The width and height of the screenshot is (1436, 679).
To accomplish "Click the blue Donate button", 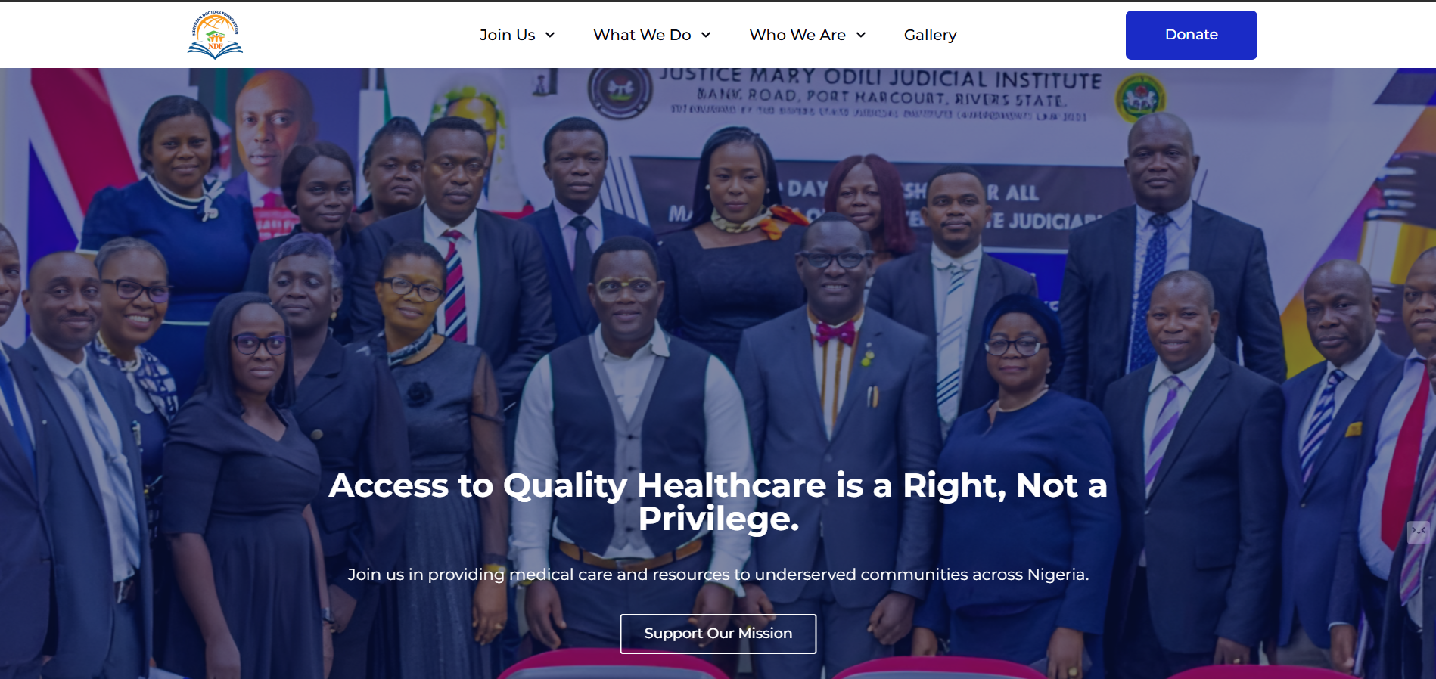I will pyautogui.click(x=1192, y=35).
